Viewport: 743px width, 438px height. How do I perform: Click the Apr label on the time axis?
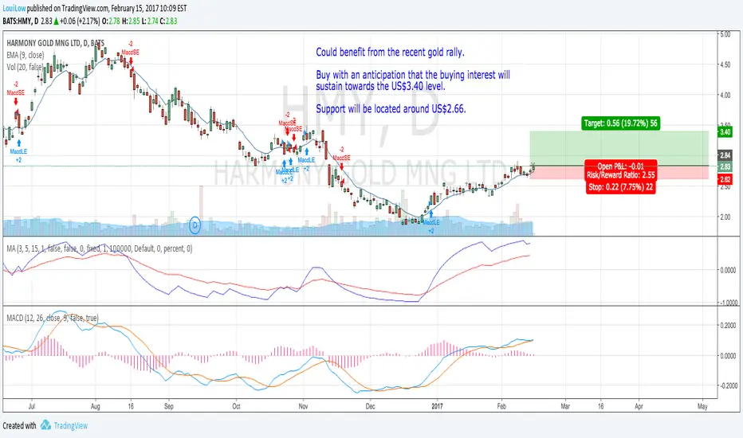[x=639, y=406]
